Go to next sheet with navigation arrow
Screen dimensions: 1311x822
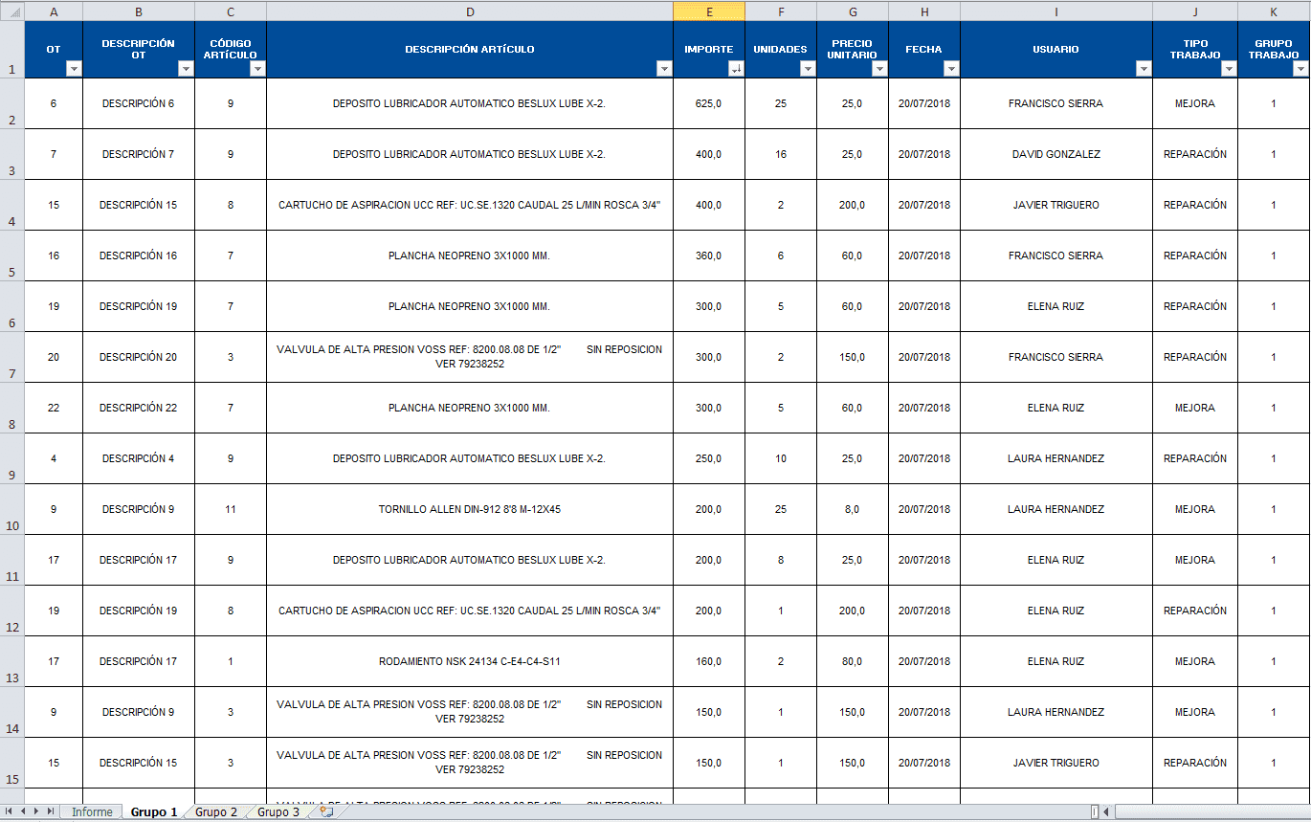35,811
